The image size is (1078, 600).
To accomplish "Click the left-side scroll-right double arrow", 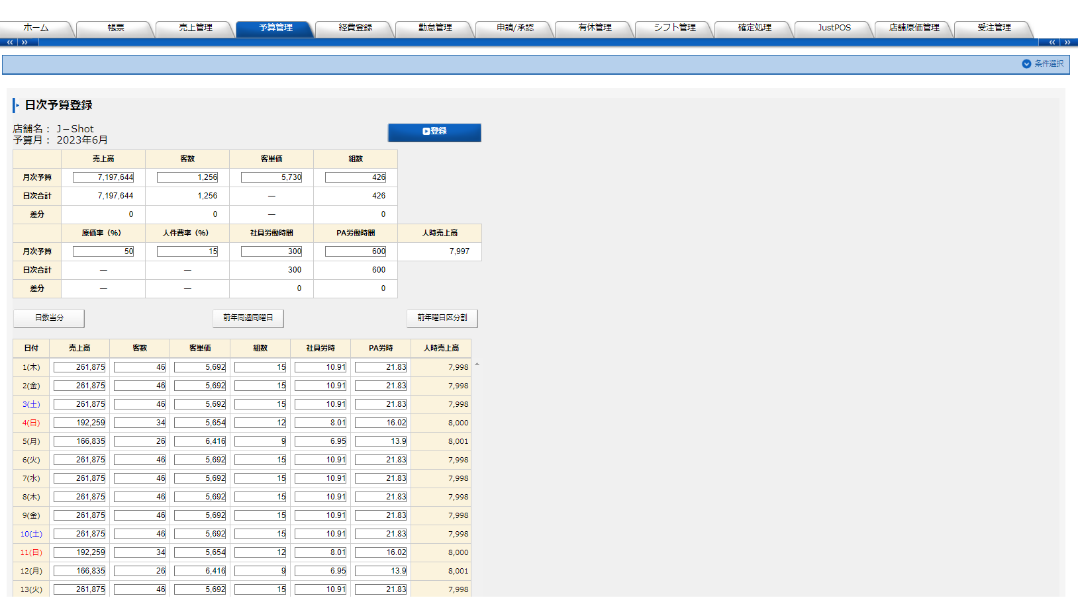I will coord(24,42).
